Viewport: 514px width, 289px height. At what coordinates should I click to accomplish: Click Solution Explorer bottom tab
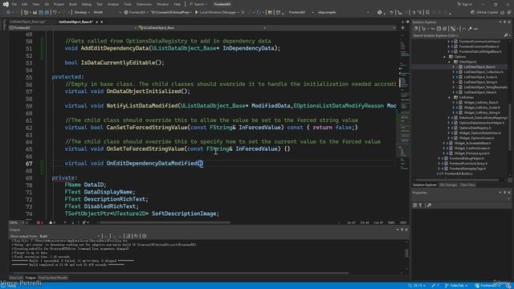pyautogui.click(x=425, y=185)
